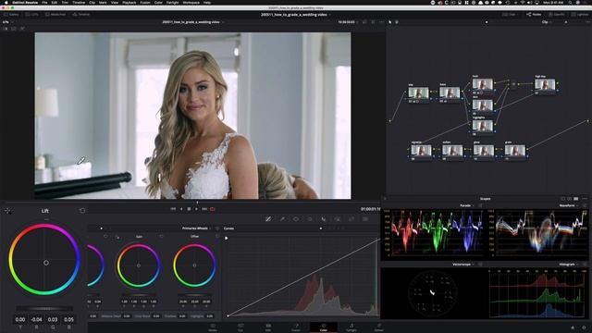Switch to the Edit page tab
Image resolution: width=592 pixels, height=333 pixels.
point(268,327)
